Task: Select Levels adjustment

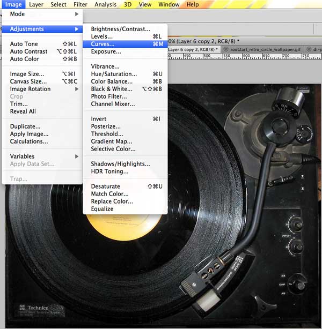Action: tap(125, 36)
